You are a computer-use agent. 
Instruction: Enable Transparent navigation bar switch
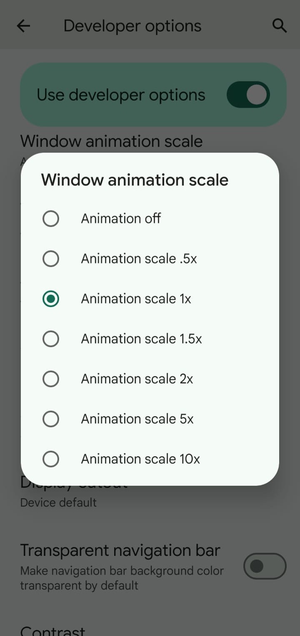(x=265, y=566)
